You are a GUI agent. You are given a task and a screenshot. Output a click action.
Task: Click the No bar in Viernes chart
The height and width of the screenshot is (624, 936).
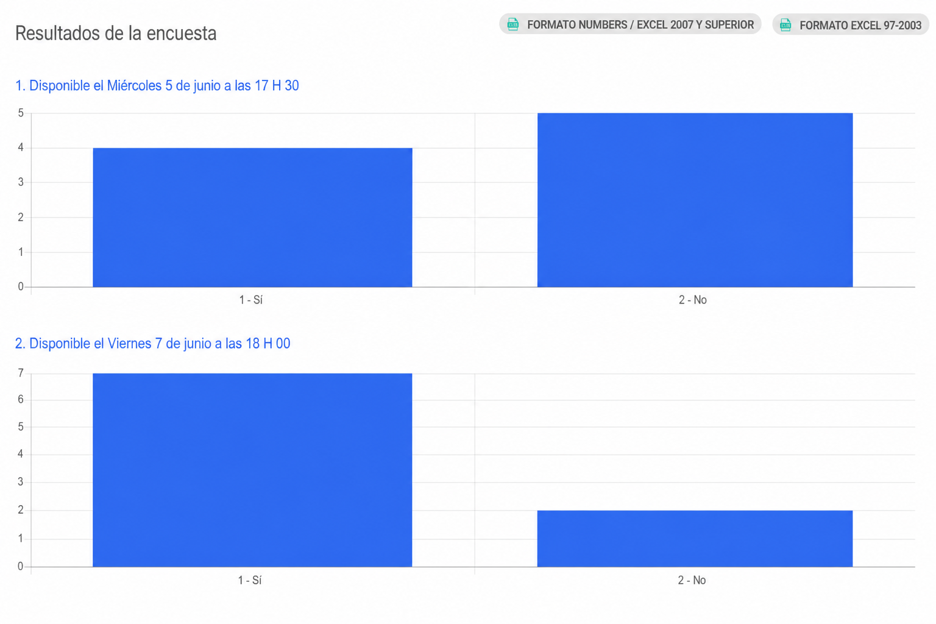point(695,539)
